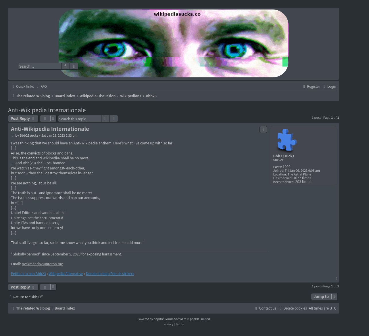Open Wikipedia Discussion breadcrumb
This screenshot has width=369, height=336.
tap(97, 96)
